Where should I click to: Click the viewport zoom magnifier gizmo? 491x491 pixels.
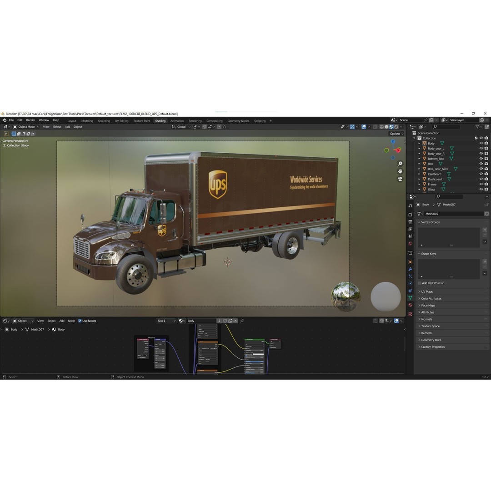coord(400,164)
